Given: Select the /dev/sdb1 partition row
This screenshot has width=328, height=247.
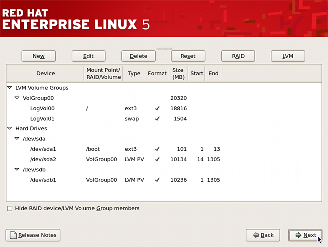Looking at the screenshot, I should pos(164,180).
